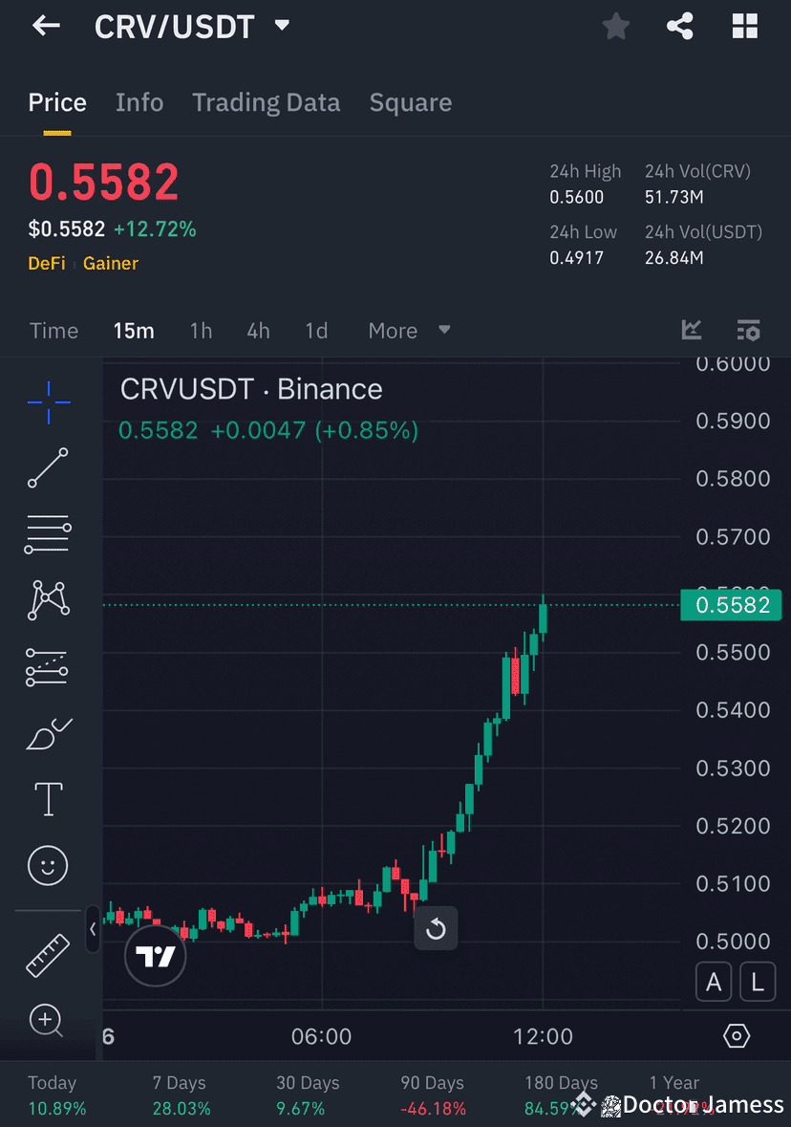
Task: Open the trading pair selector dropdown
Action: pos(281,26)
